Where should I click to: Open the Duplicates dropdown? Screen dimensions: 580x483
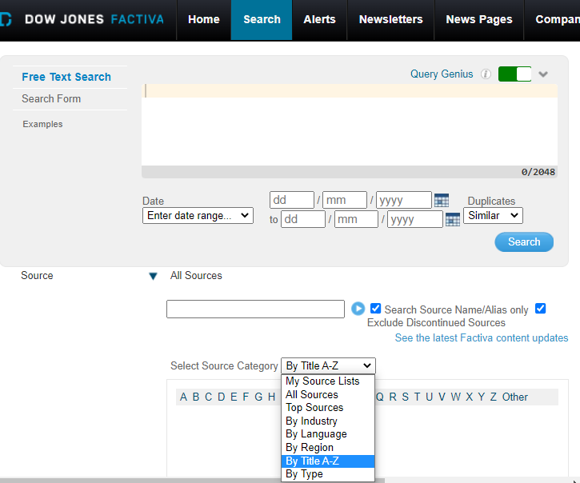click(493, 215)
